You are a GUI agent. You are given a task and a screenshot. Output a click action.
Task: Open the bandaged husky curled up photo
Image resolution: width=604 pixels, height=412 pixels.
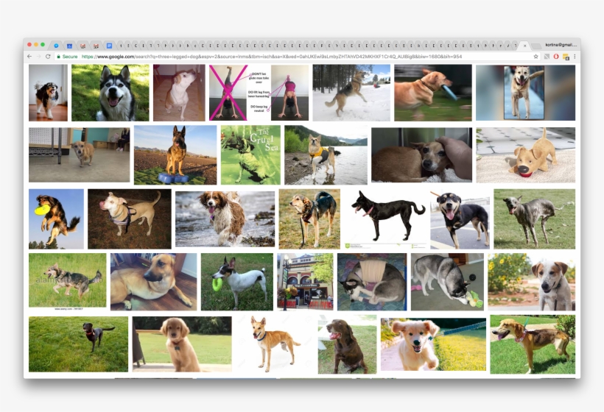tap(372, 282)
